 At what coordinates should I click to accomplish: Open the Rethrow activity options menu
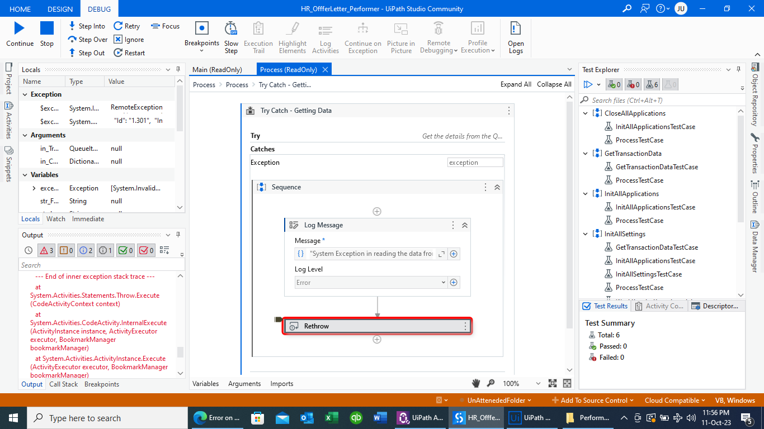click(465, 326)
